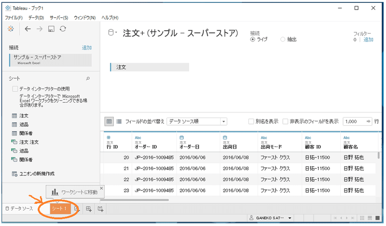
Task: Check the 別名を表示 checkbox
Action: point(251,121)
